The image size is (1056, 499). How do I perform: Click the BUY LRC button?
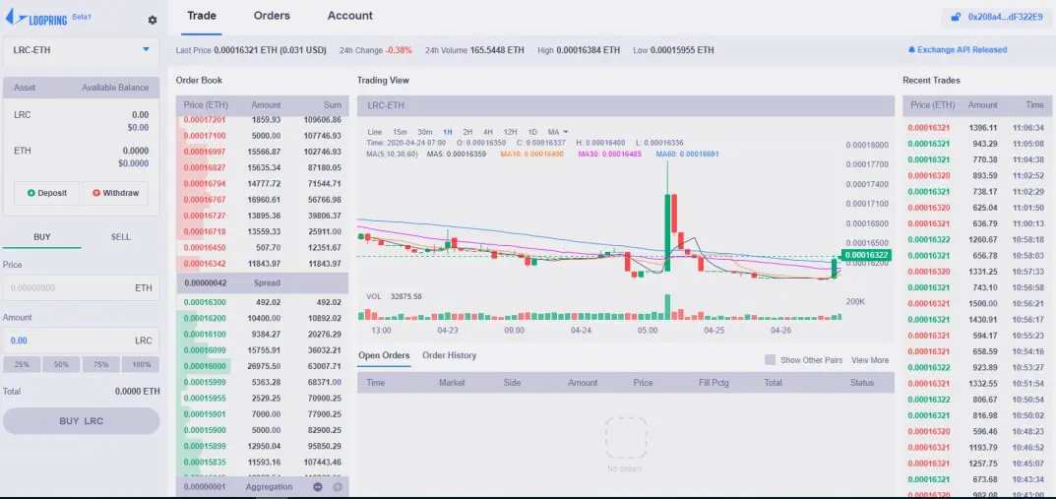click(x=82, y=421)
